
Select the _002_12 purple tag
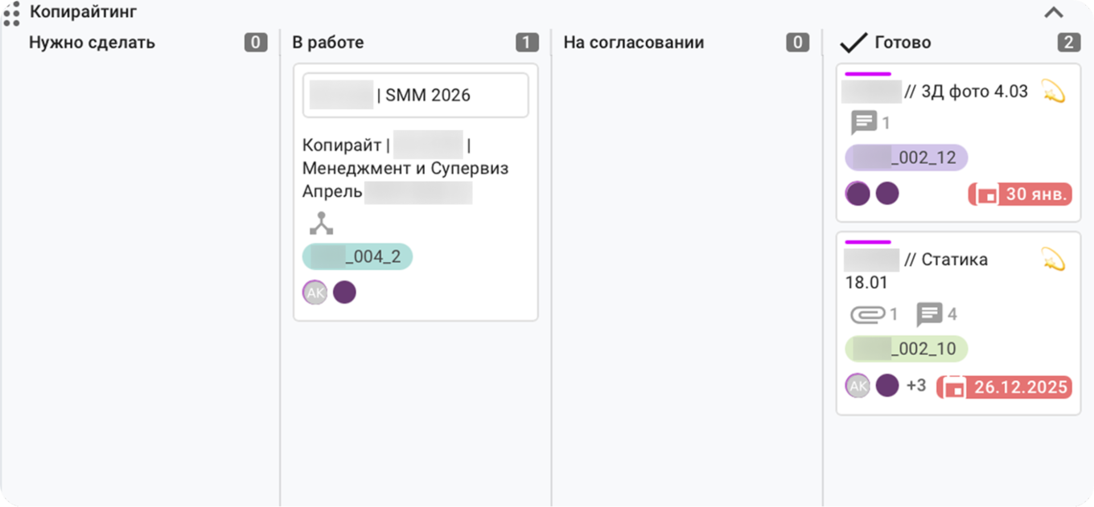[906, 158]
